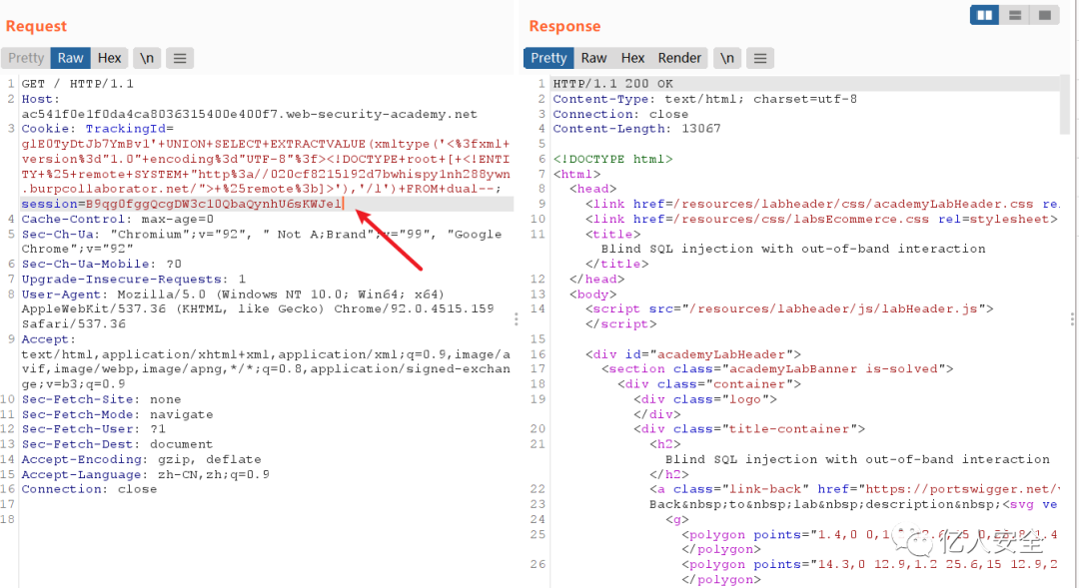Click 'Connection: close' in the Request
The width and height of the screenshot is (1079, 588).
tap(90, 489)
